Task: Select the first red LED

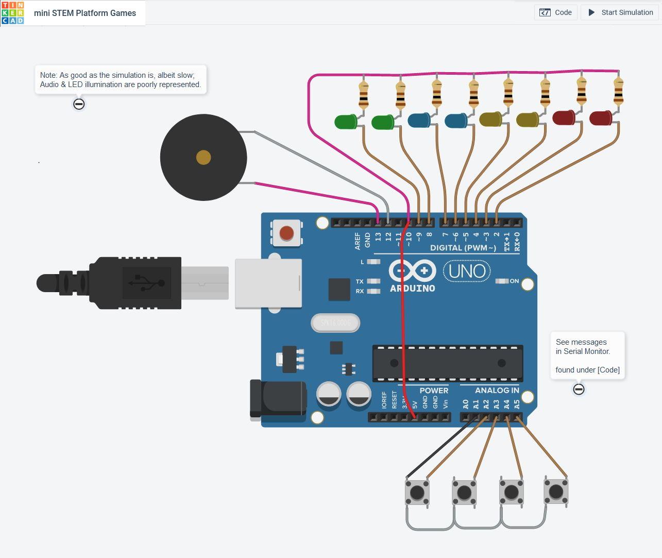Action: (x=564, y=117)
